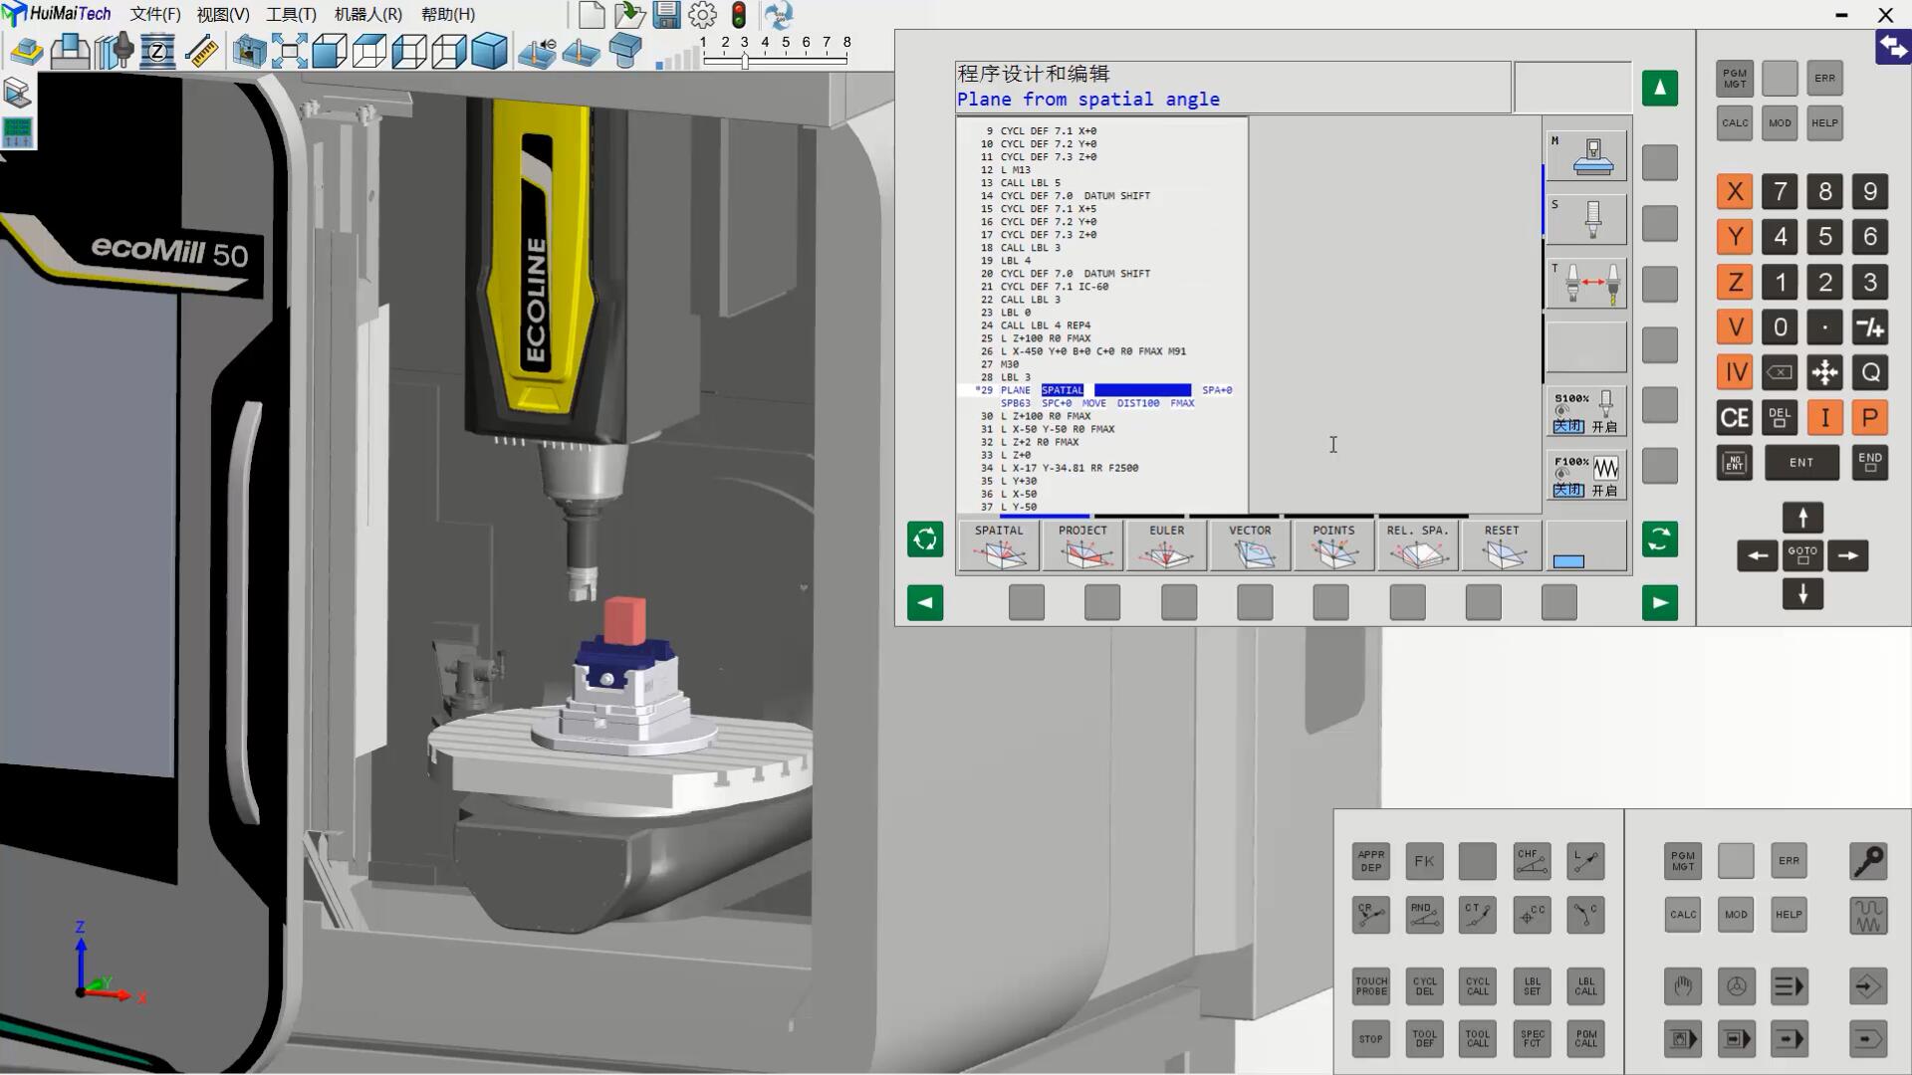Click the Z zero offset icon

(157, 51)
